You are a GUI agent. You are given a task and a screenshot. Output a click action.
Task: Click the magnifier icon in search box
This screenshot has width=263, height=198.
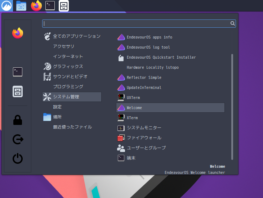click(x=232, y=23)
